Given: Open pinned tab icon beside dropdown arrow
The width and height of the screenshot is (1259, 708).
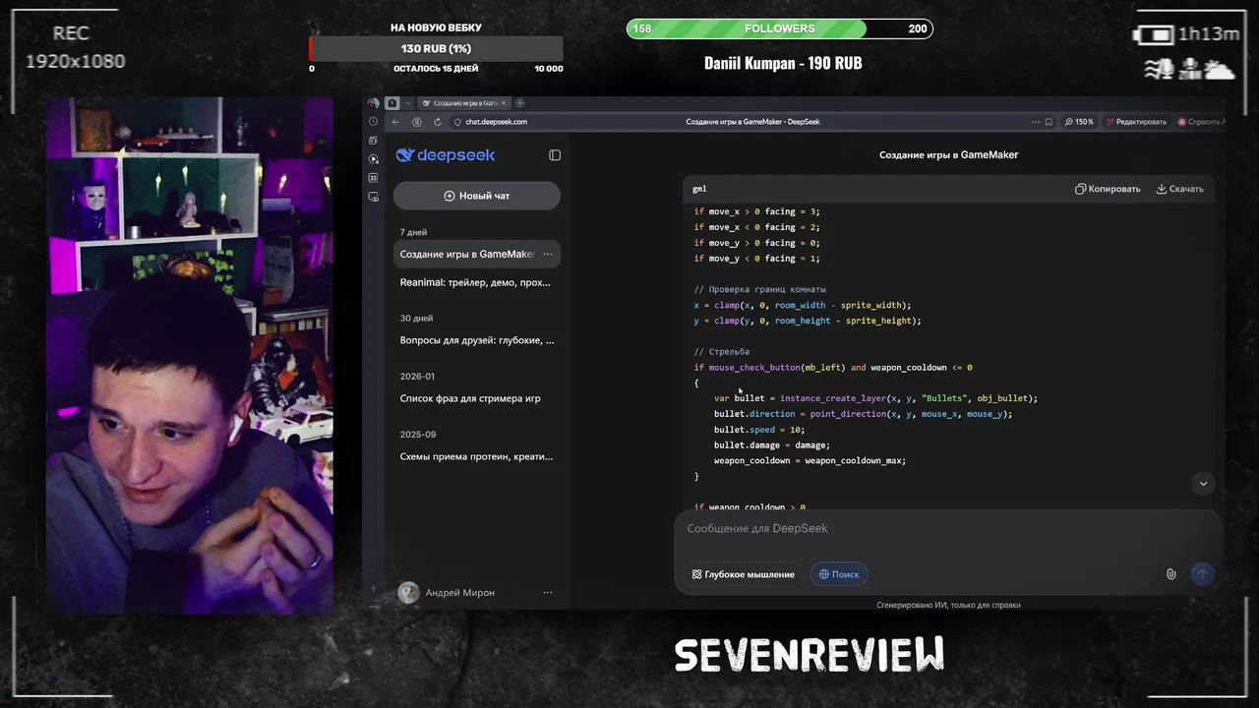Looking at the screenshot, I should (x=392, y=103).
